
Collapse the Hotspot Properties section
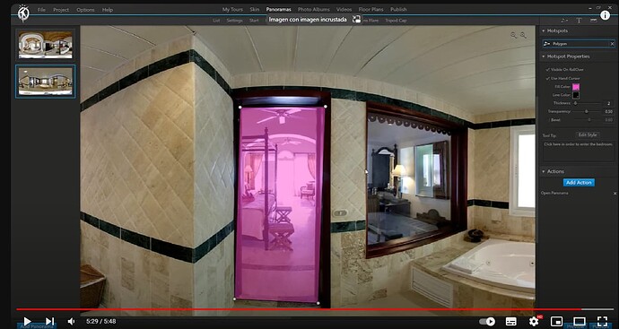click(544, 56)
